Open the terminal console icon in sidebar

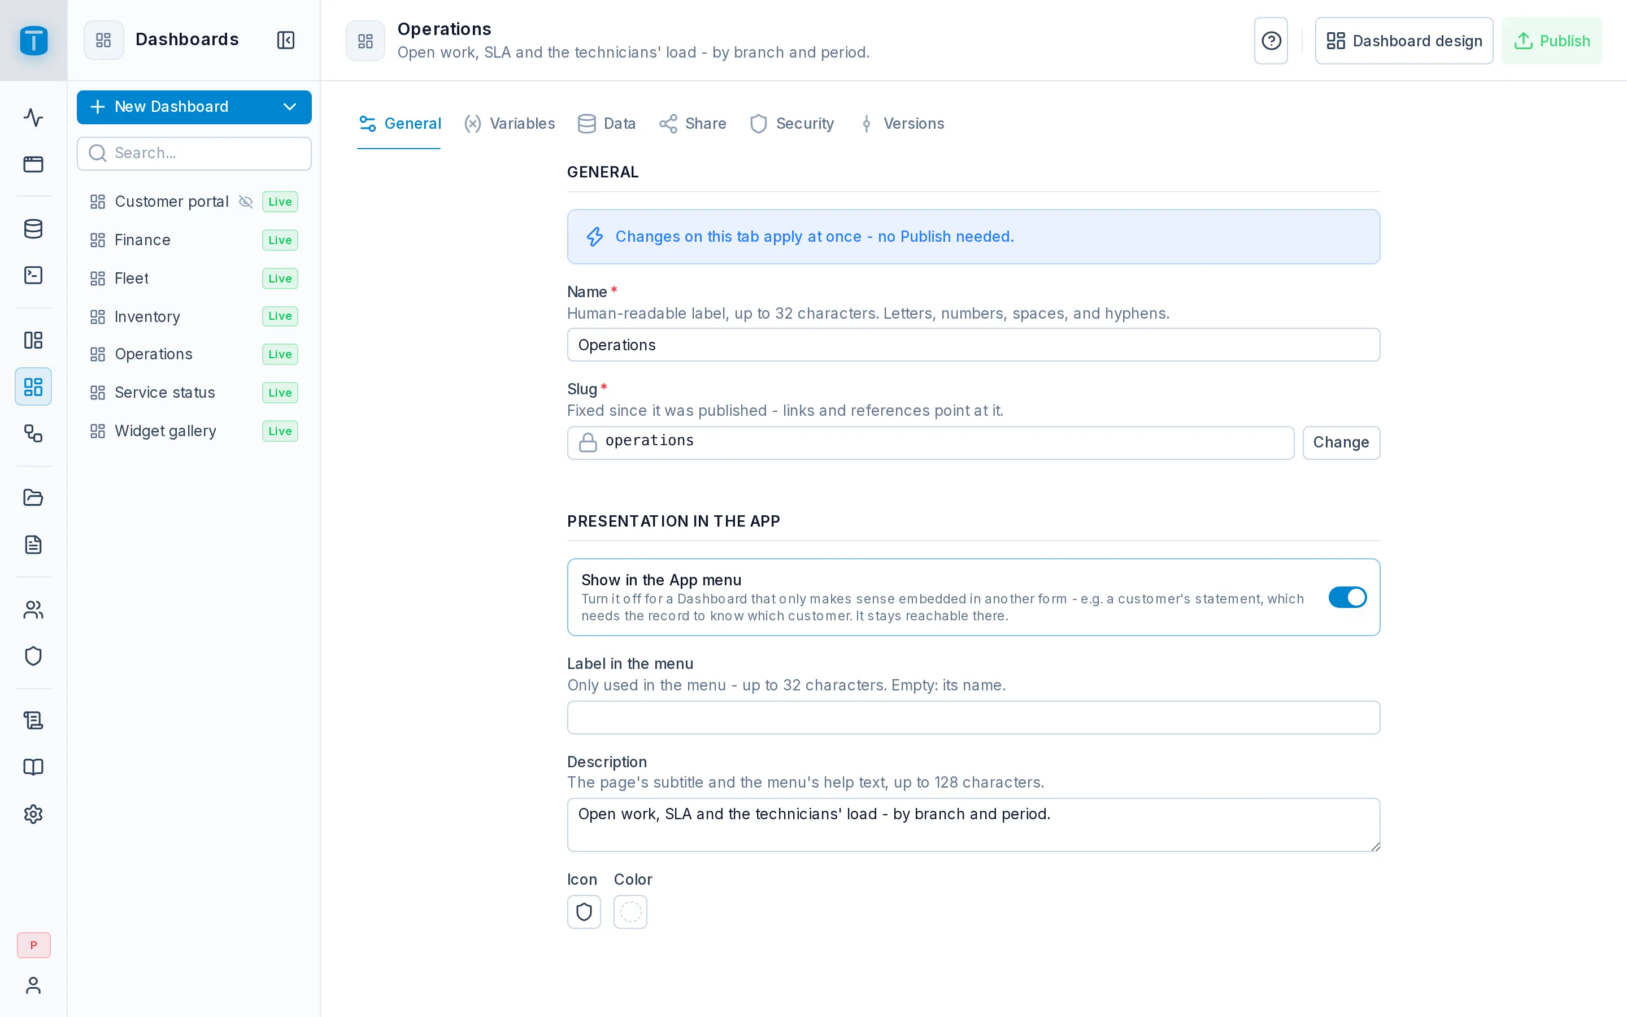(34, 275)
